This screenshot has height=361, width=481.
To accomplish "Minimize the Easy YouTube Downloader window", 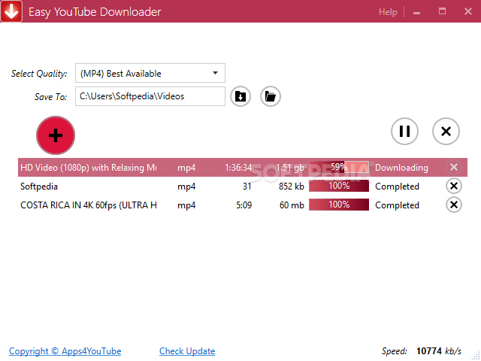I will point(416,12).
